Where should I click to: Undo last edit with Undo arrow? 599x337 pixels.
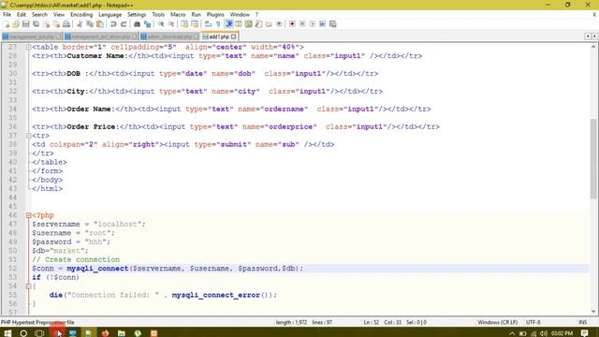113,24
